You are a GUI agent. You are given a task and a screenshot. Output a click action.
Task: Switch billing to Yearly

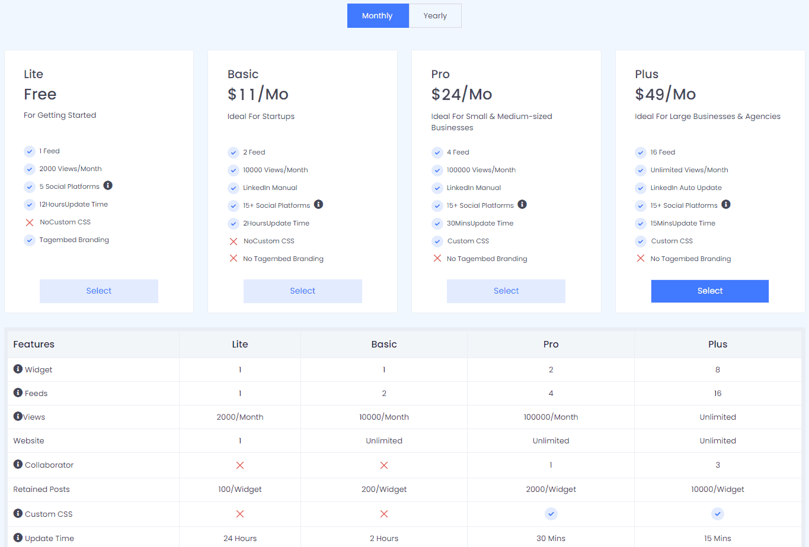click(x=435, y=16)
